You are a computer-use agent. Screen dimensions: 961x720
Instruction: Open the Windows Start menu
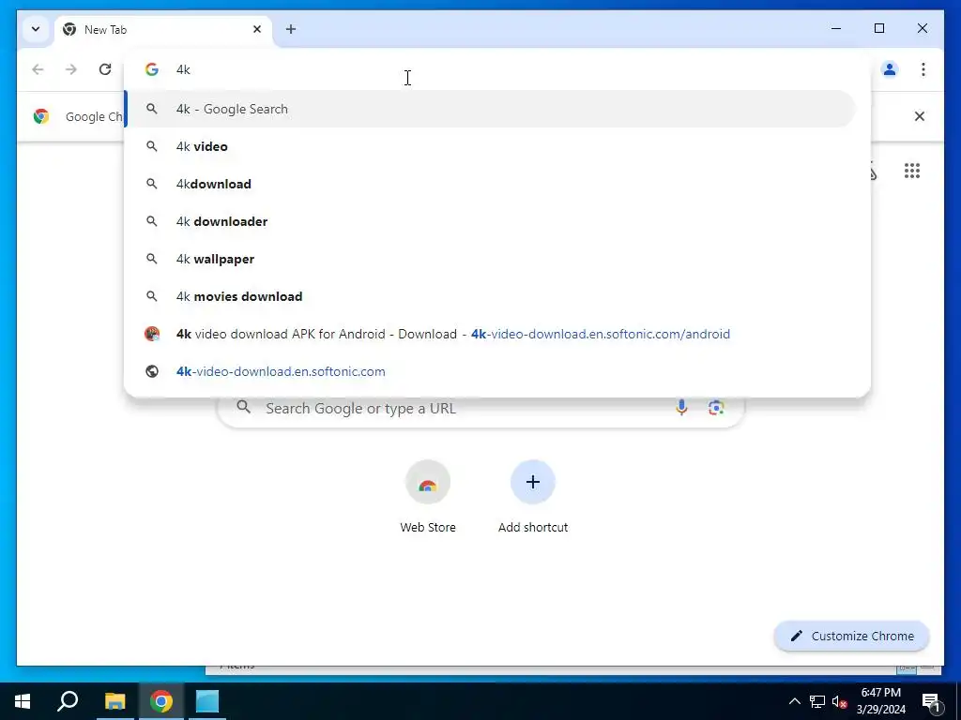click(23, 701)
